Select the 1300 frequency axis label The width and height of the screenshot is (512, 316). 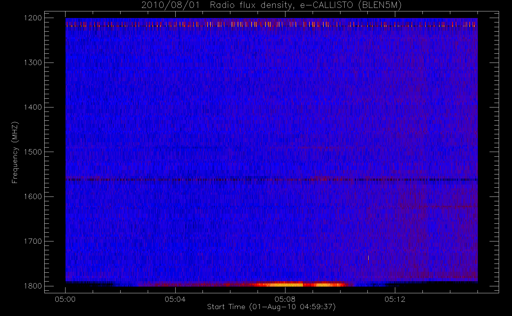pos(33,63)
